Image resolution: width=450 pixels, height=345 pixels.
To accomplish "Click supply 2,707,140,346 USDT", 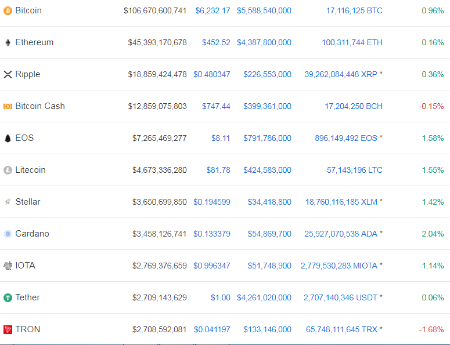I will (x=340, y=297).
